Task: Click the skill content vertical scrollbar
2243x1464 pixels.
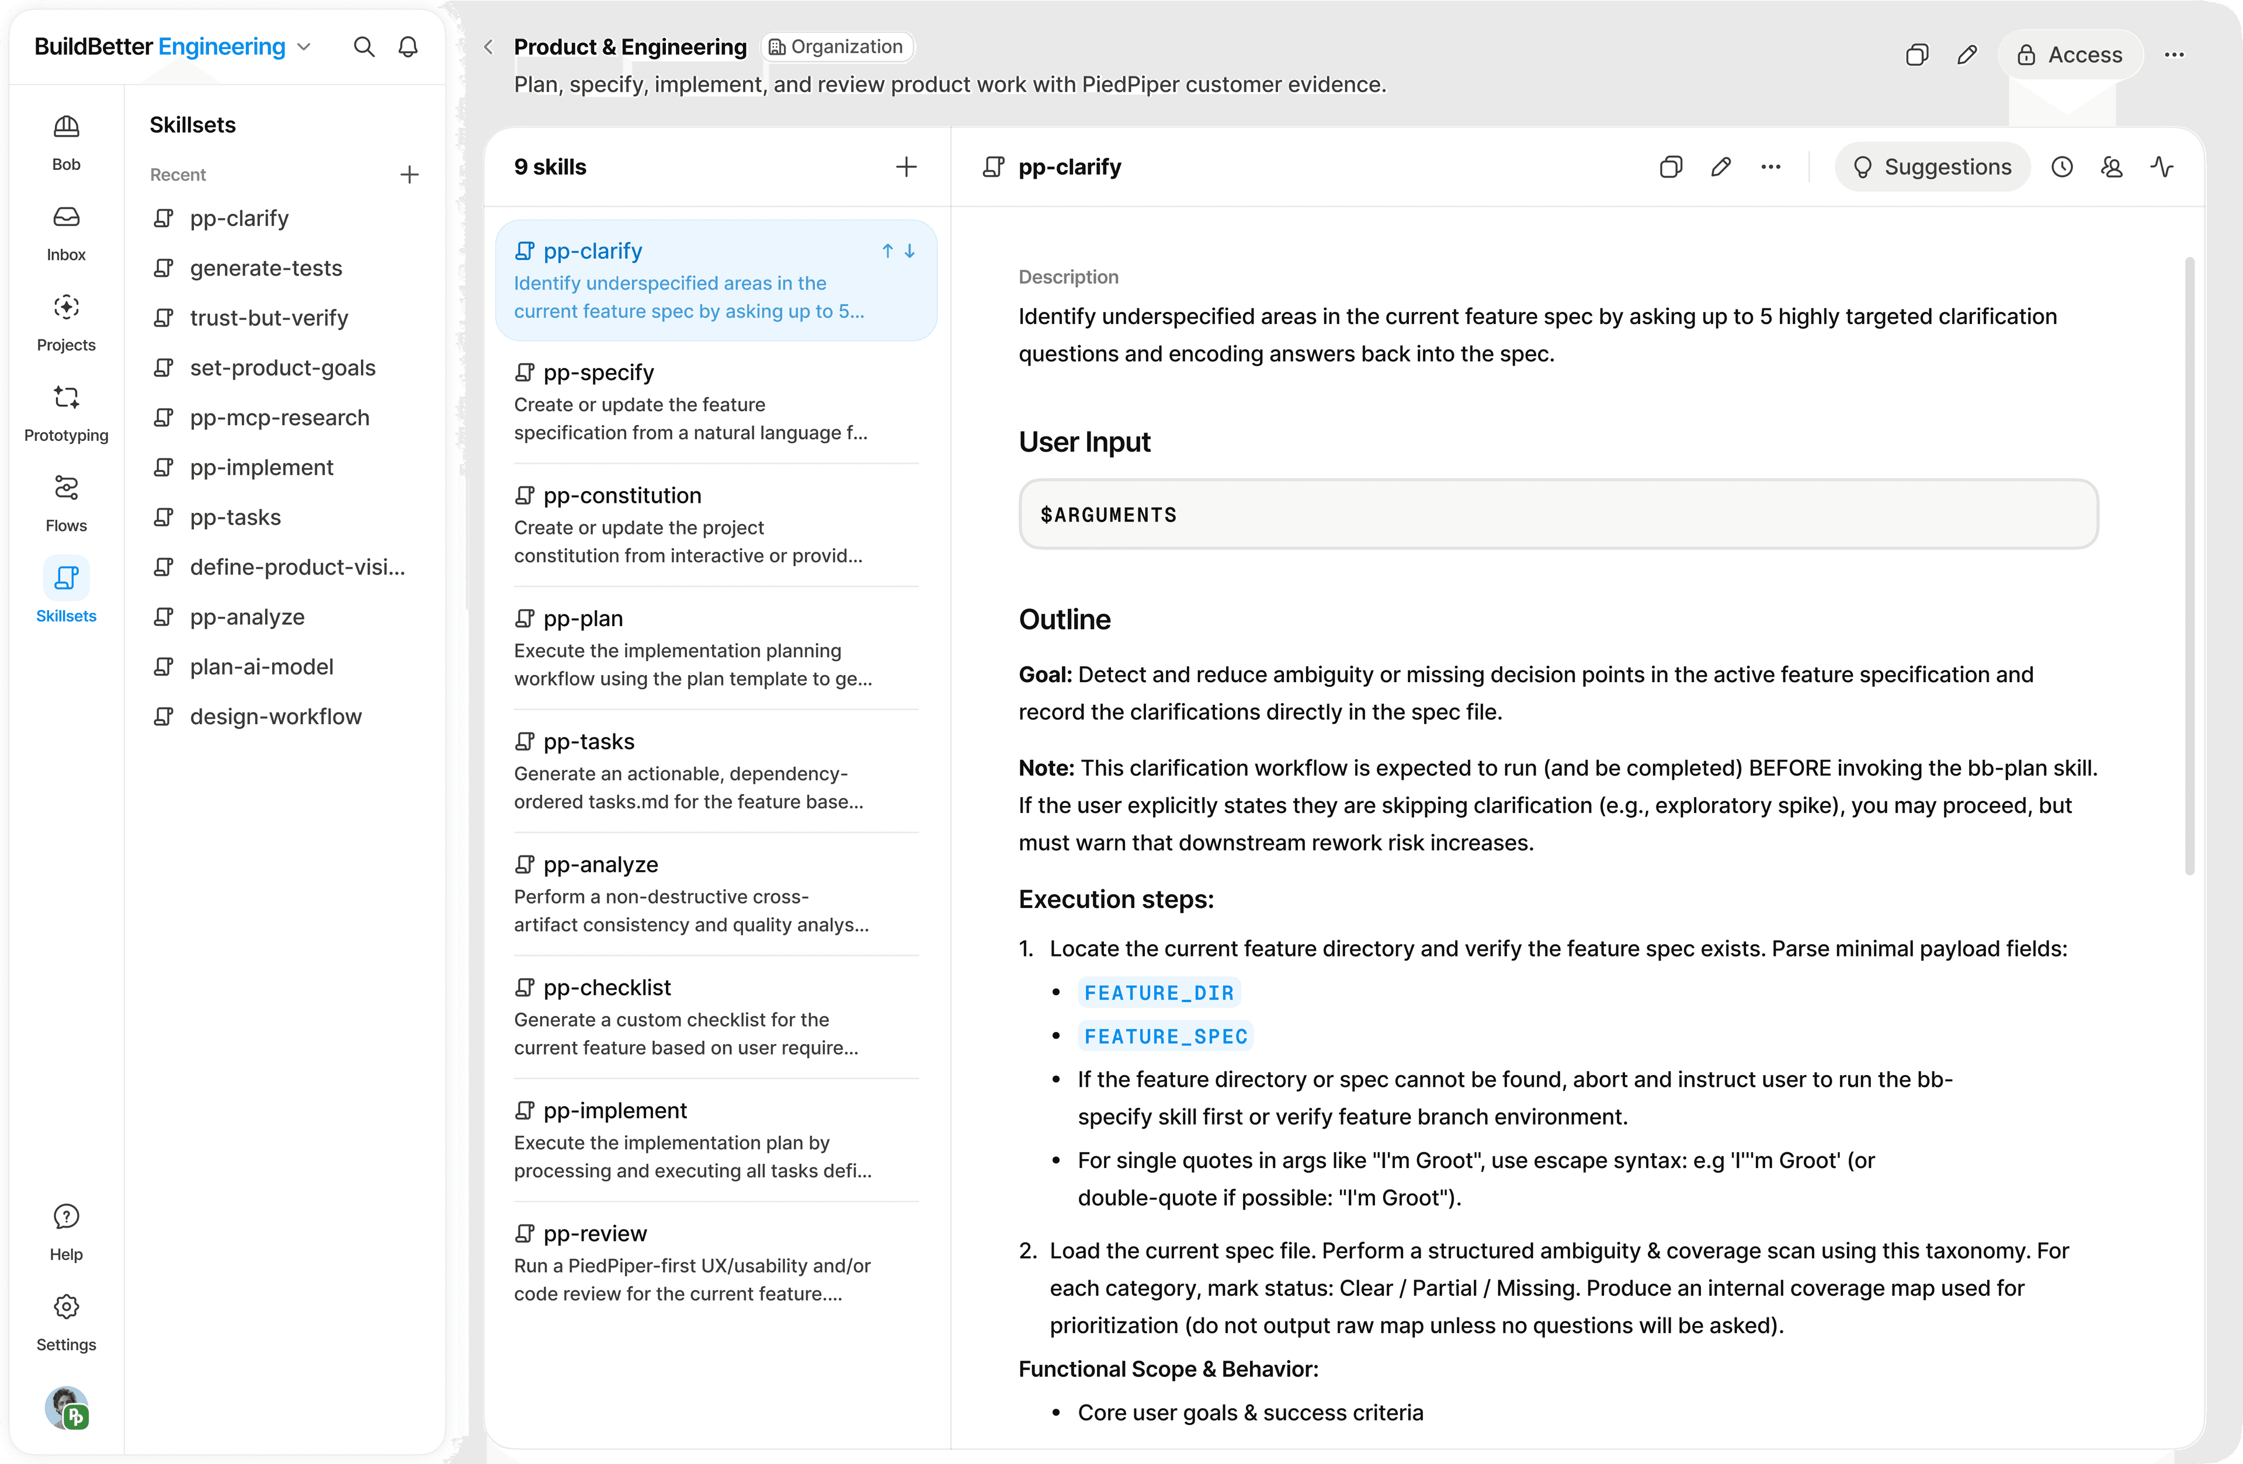Action: pyautogui.click(x=2189, y=565)
